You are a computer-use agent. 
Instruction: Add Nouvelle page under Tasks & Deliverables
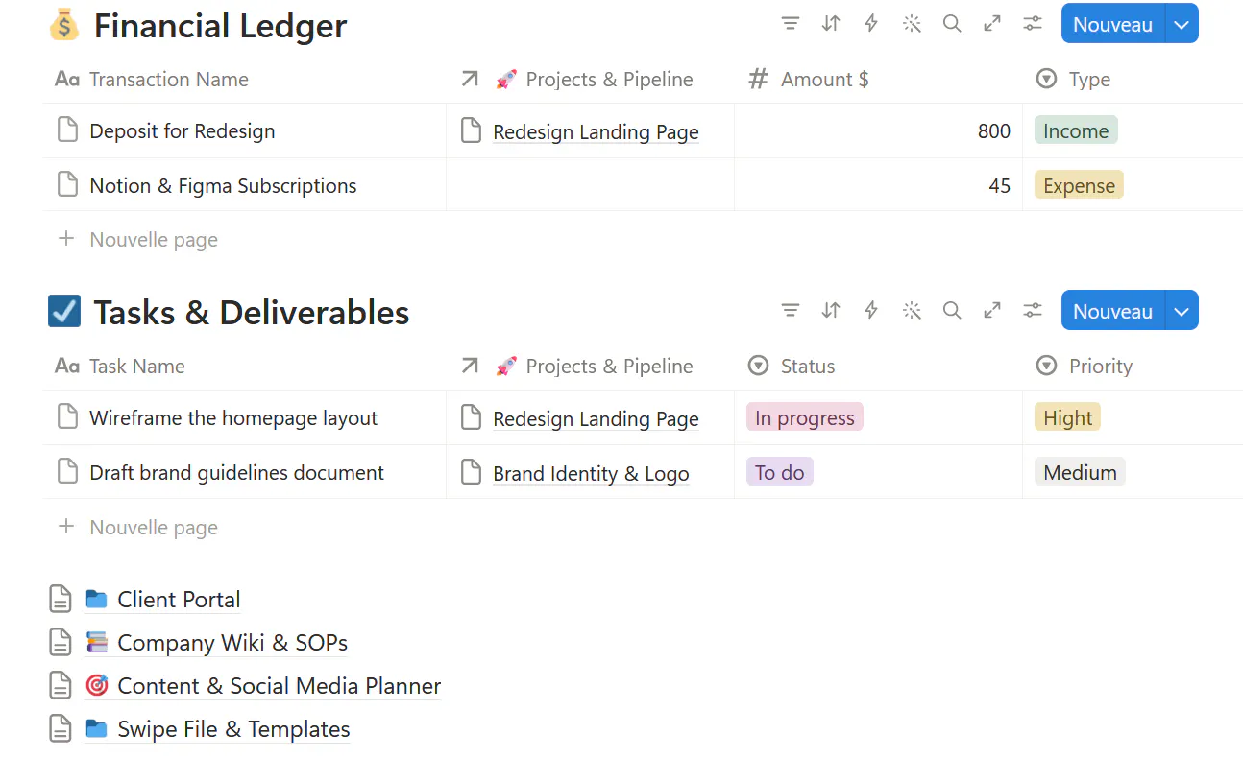137,527
